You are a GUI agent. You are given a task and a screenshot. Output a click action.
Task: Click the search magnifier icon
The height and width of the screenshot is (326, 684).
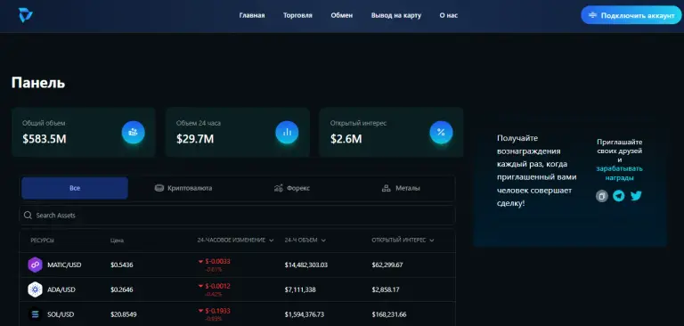pyautogui.click(x=28, y=216)
